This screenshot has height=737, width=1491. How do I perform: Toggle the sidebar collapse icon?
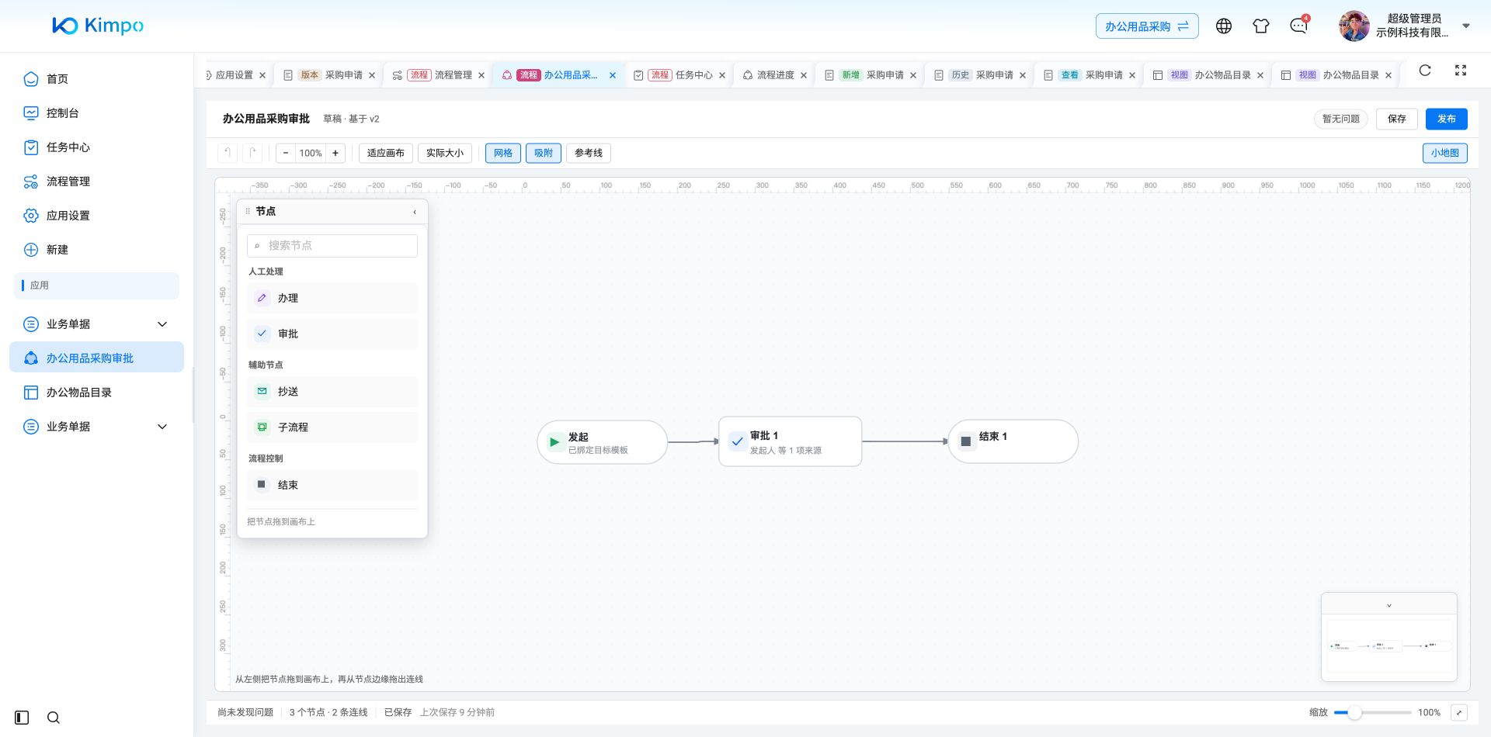22,718
